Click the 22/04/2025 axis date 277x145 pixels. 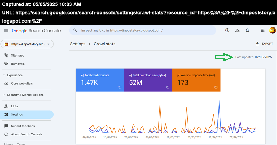[x=236, y=137]
